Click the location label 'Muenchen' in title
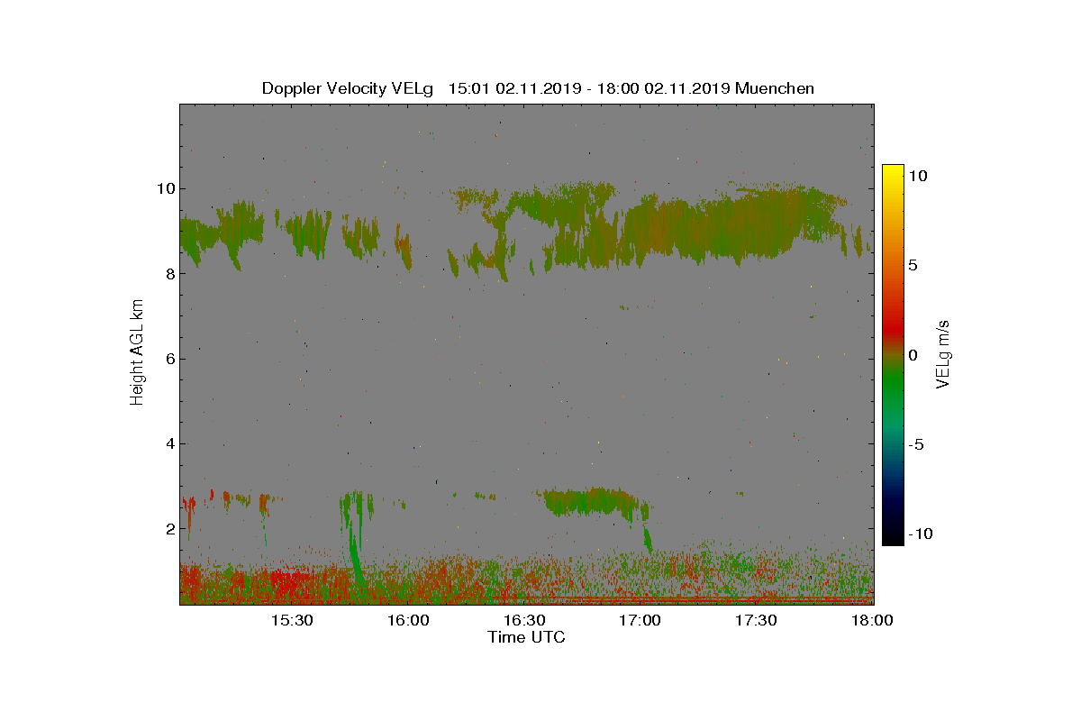Image resolution: width=1081 pixels, height=721 pixels. pyautogui.click(x=775, y=88)
